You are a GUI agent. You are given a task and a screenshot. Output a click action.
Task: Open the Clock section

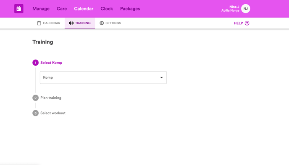click(x=107, y=9)
